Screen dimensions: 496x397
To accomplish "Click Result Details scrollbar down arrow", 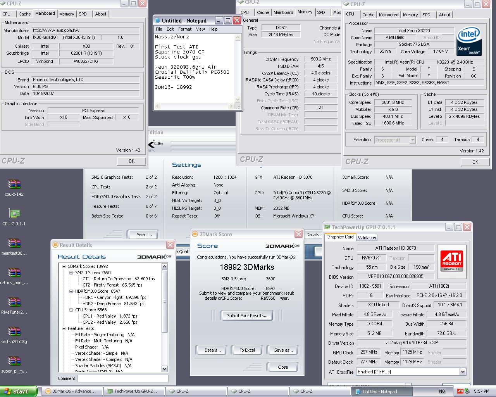I will click(x=164, y=369).
